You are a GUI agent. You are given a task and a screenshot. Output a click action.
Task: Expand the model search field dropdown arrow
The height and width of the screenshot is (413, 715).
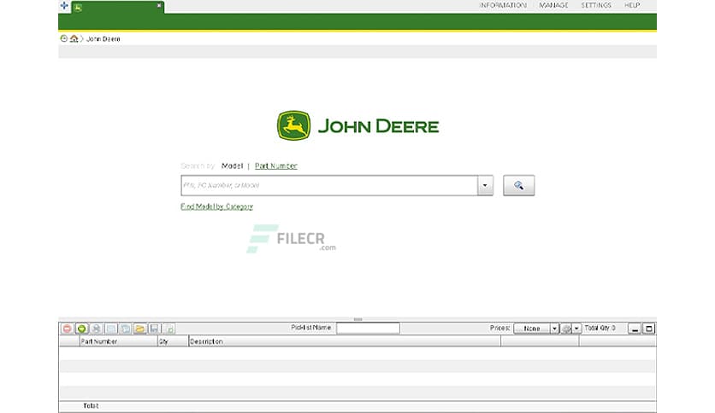485,185
